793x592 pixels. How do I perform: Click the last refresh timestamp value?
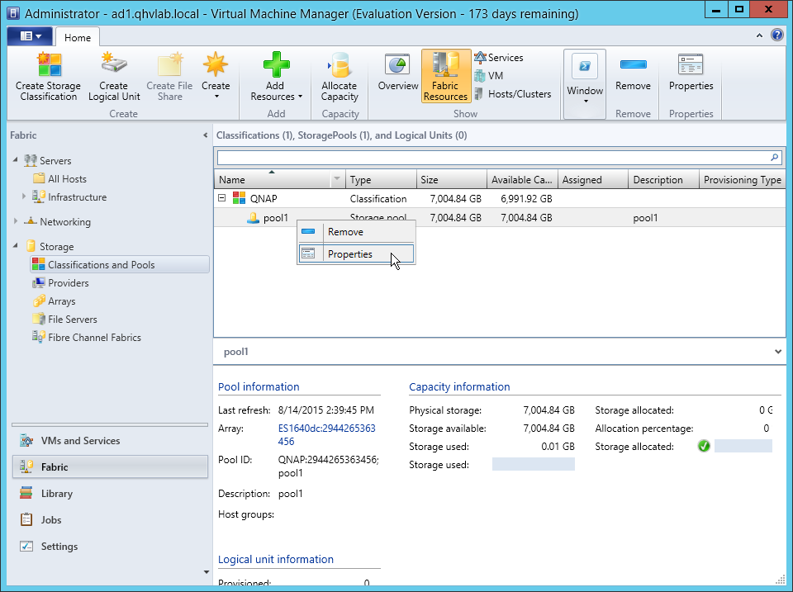click(326, 410)
